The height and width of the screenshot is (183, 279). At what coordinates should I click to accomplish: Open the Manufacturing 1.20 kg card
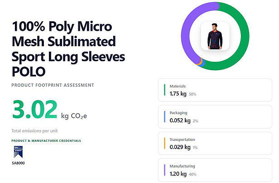215,170
